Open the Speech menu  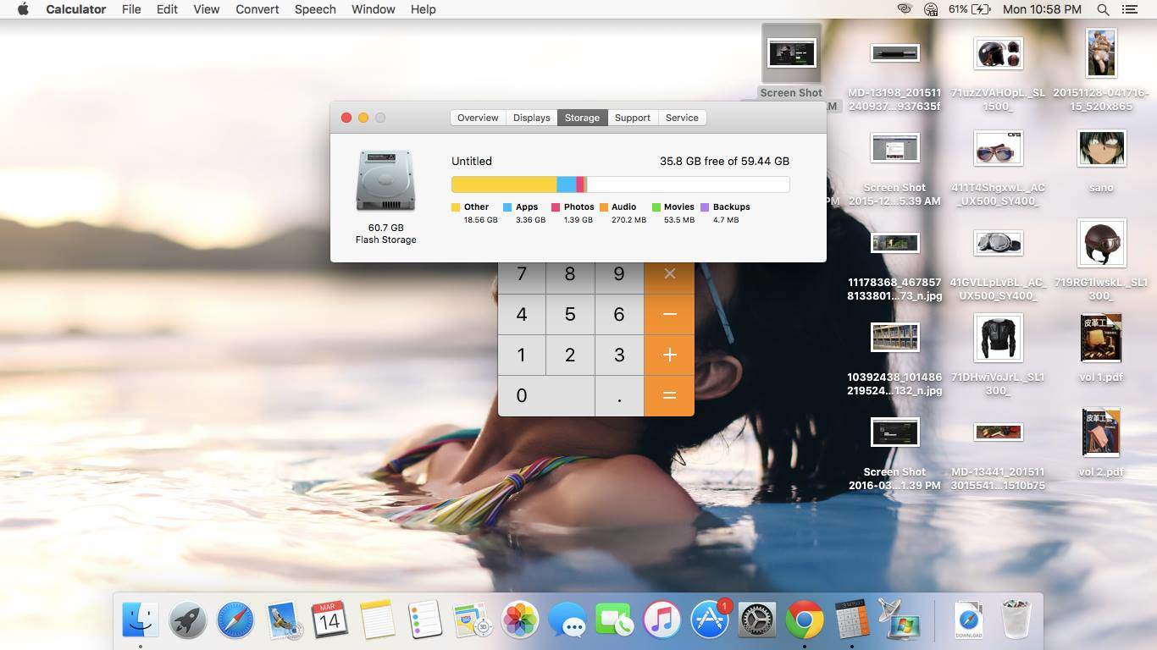point(315,9)
